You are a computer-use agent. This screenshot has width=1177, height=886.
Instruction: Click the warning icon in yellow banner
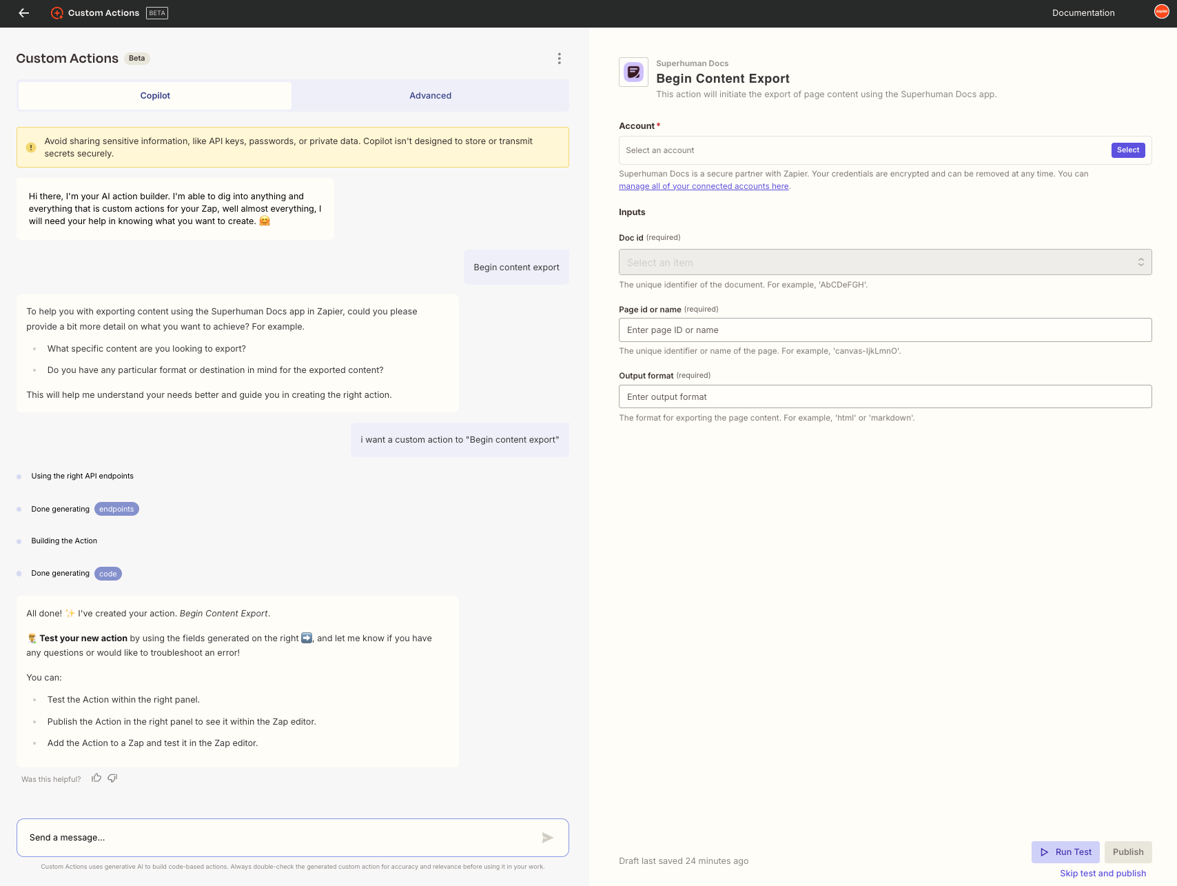(31, 148)
